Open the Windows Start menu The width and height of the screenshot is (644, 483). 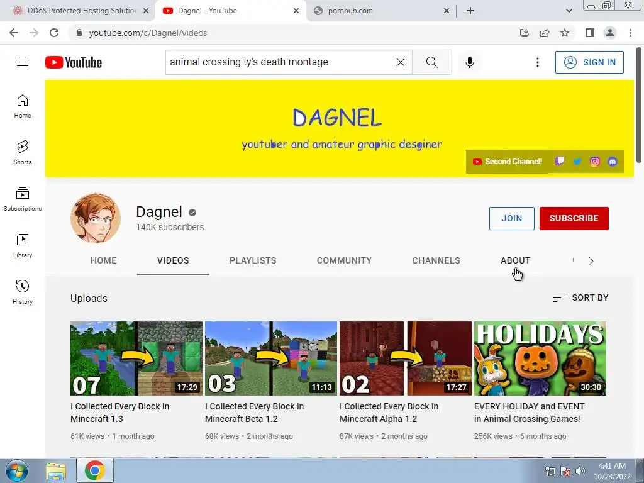[17, 470]
